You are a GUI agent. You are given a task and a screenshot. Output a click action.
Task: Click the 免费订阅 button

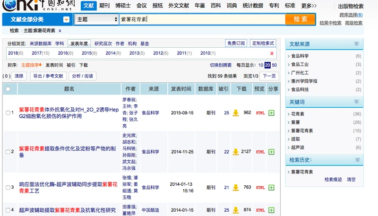pyautogui.click(x=236, y=43)
